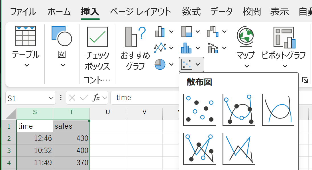The width and height of the screenshot is (312, 170).
Task: Choose scatter with smooth lines only
Action: 278,110
